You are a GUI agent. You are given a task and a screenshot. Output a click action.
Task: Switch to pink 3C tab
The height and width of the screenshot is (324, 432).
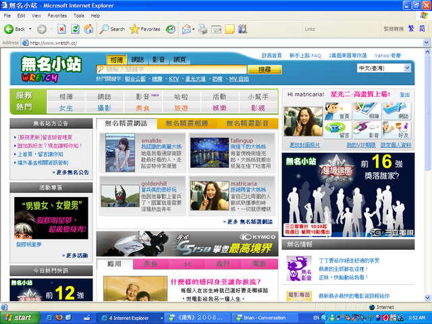point(188,264)
